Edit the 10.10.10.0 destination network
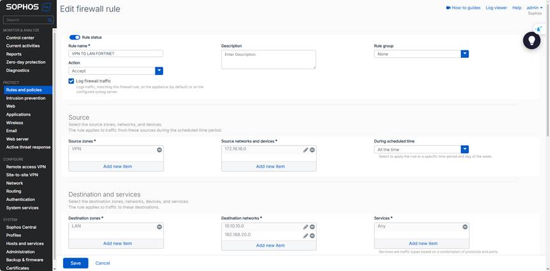The image size is (550, 271). (305, 226)
